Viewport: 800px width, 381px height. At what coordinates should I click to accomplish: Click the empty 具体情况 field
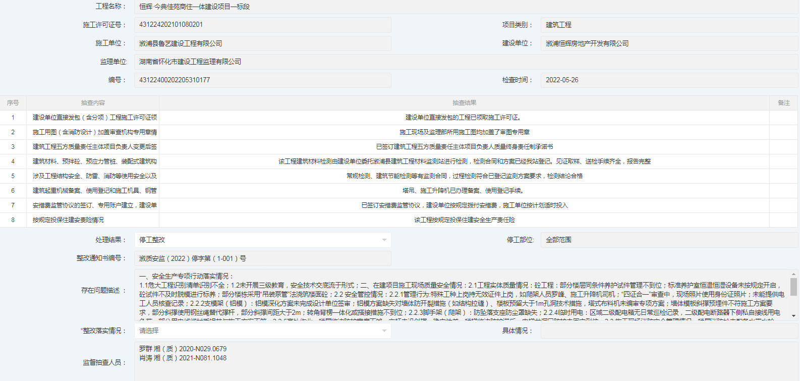[669, 331]
